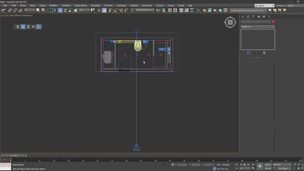Click Use Pivot Point Center icon

point(93,10)
